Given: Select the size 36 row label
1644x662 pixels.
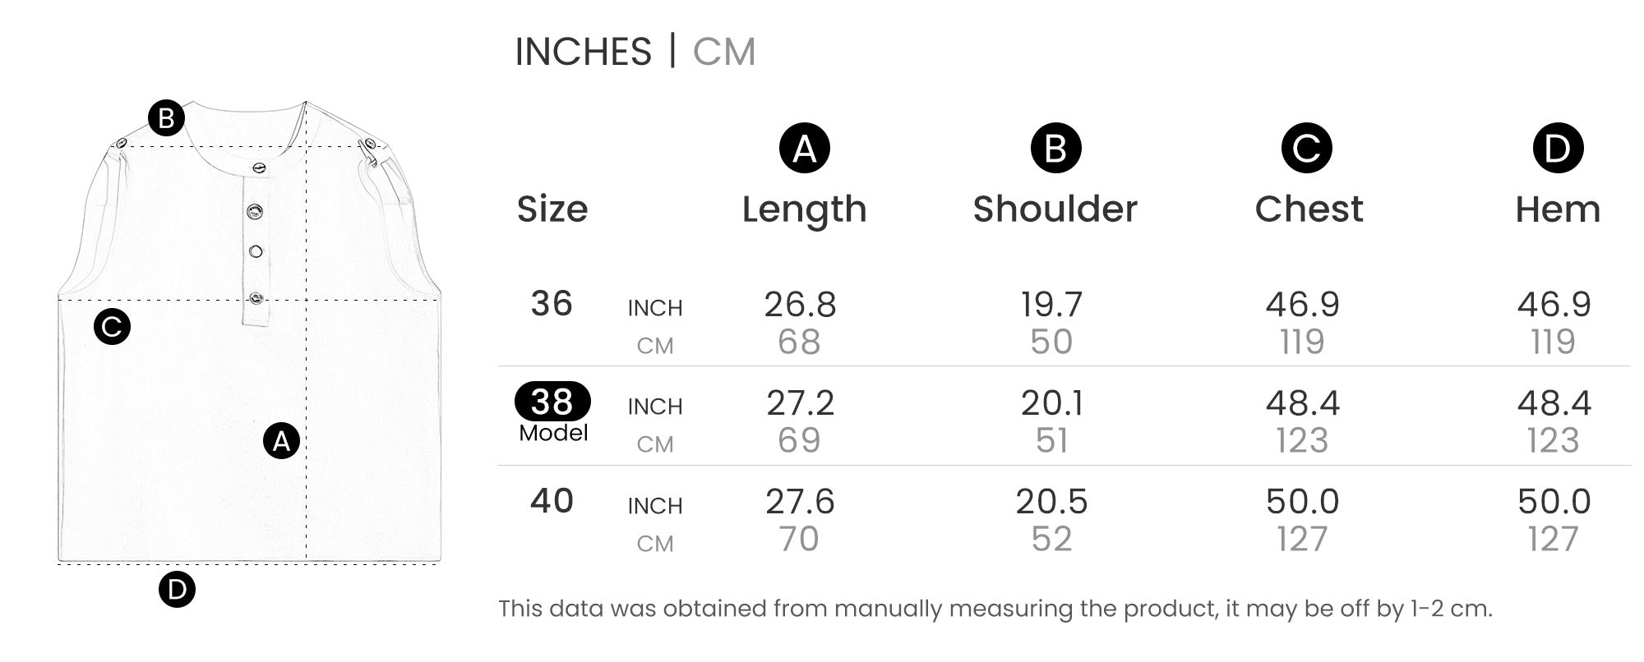Looking at the screenshot, I should tap(552, 304).
